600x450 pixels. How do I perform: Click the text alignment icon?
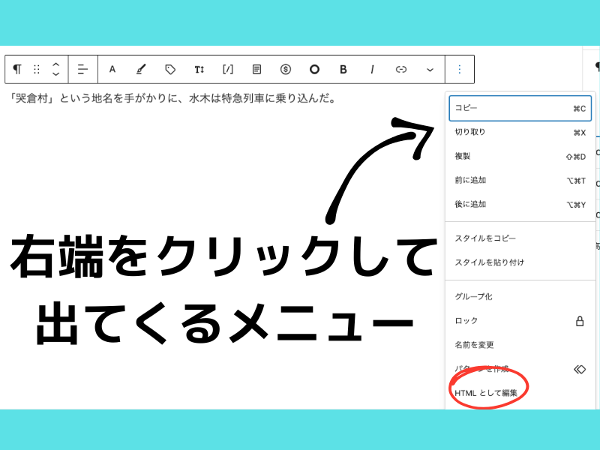point(83,69)
